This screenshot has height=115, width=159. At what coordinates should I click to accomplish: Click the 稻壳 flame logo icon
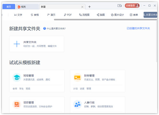[19, 7]
